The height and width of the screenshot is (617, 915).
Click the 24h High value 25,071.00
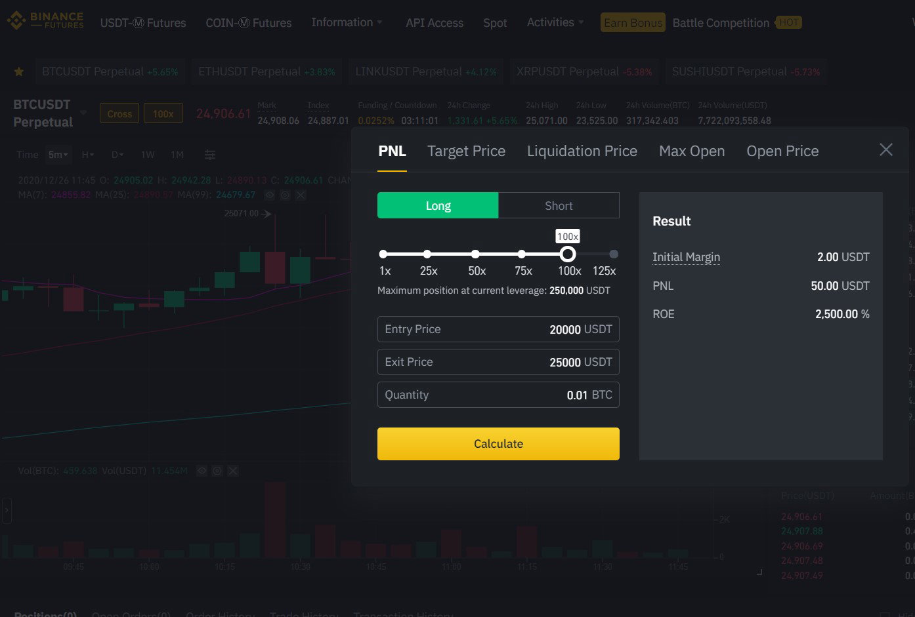pos(547,121)
